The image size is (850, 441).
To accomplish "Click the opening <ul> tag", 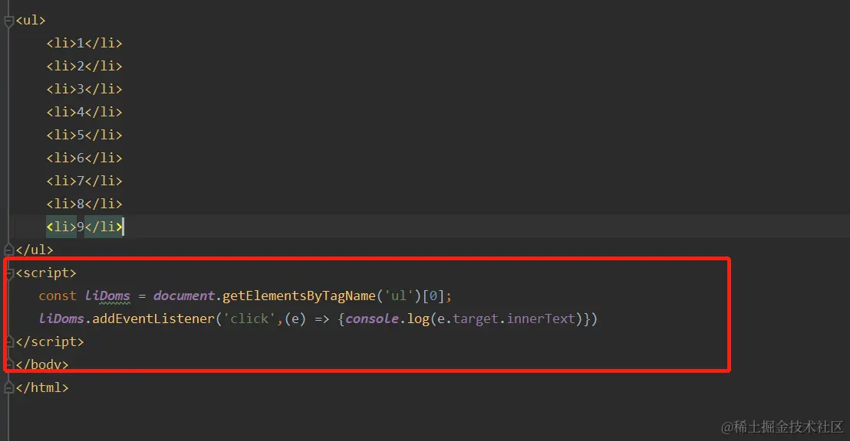I will [31, 21].
